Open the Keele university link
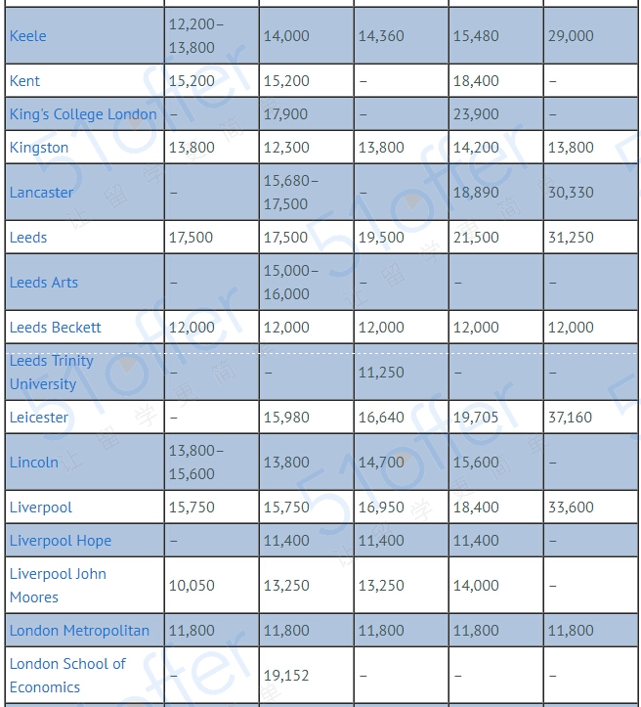The image size is (641, 707). [x=28, y=35]
